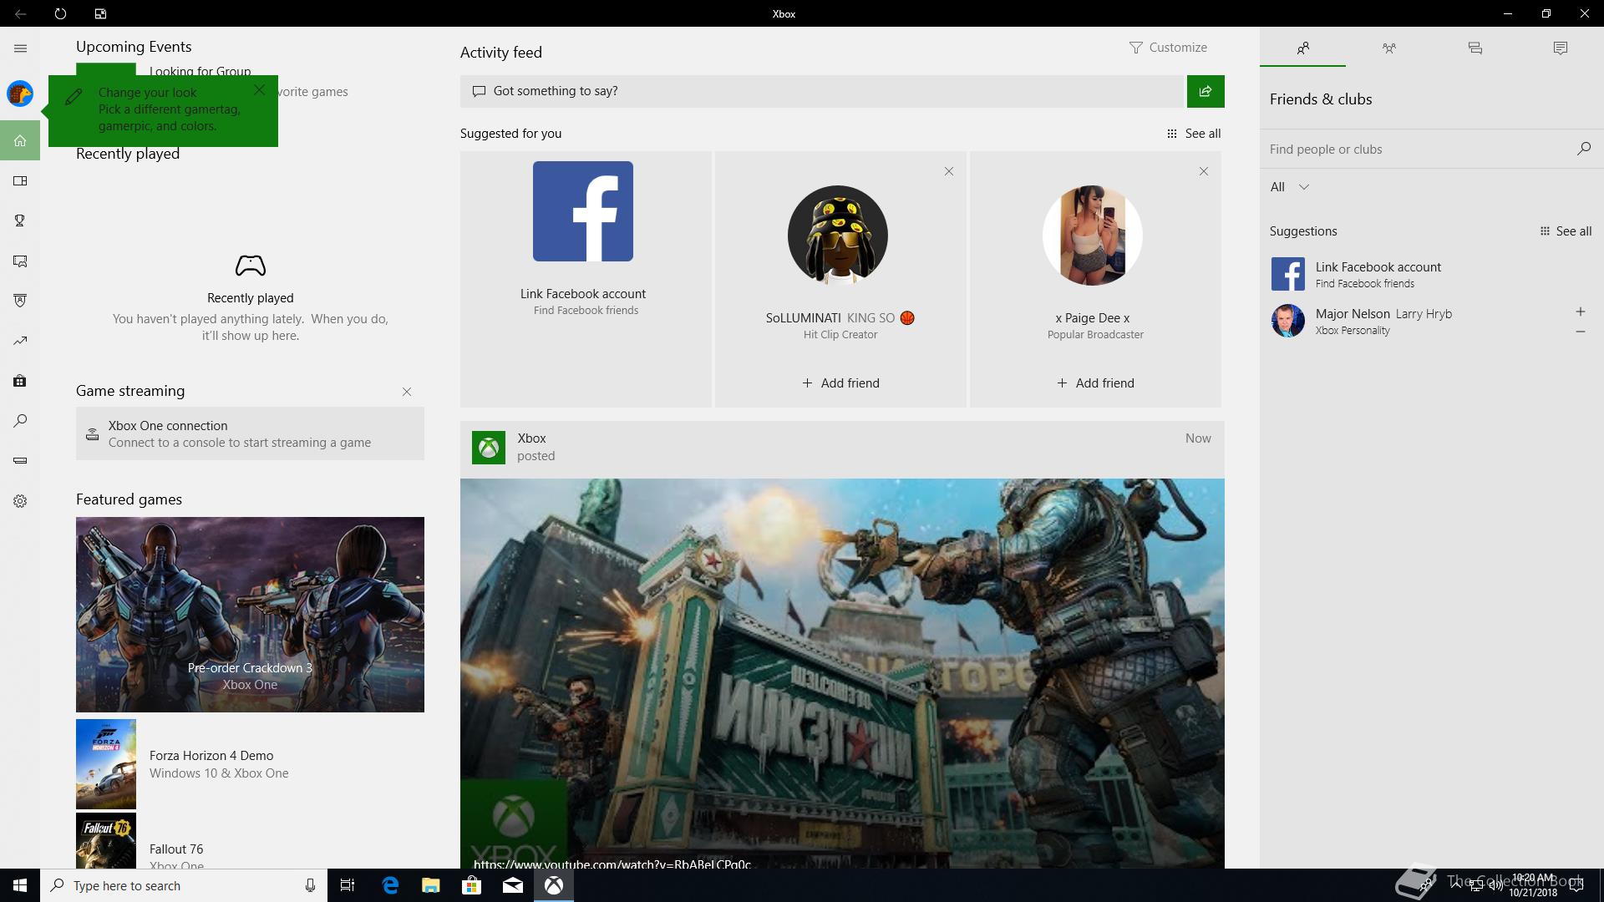Open Trending arrow icon in sidebar
The width and height of the screenshot is (1604, 902).
point(20,341)
